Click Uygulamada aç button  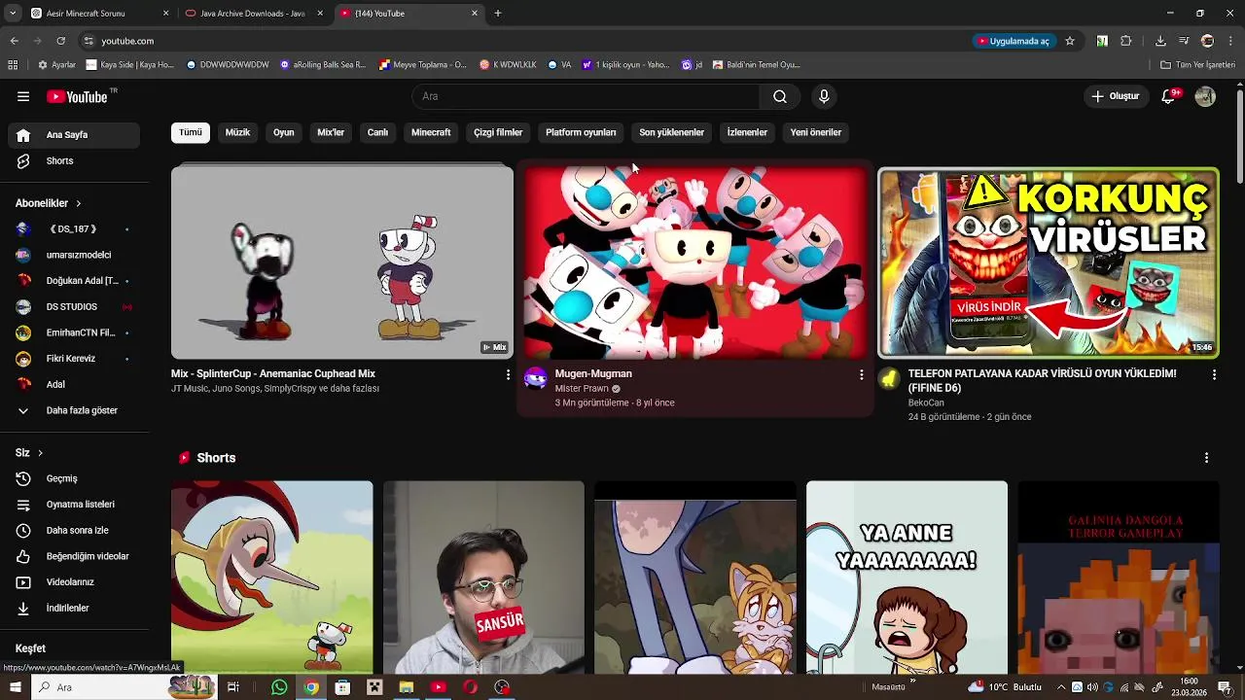(1014, 41)
